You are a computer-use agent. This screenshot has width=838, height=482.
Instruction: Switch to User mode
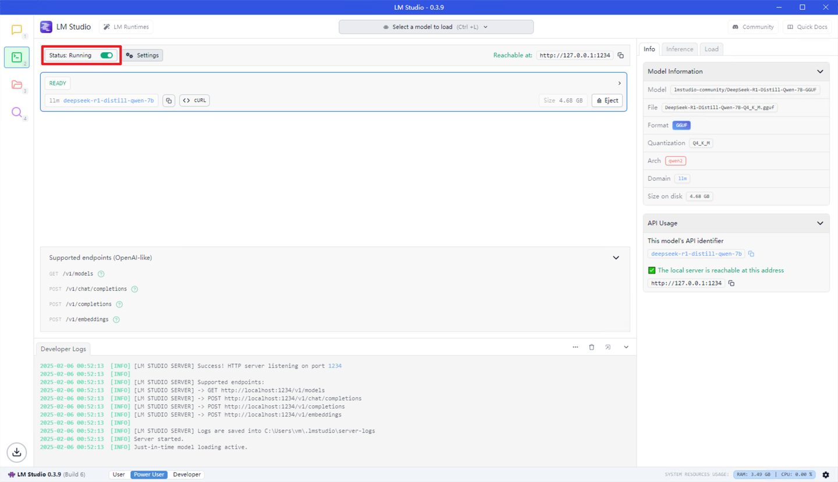click(x=119, y=474)
